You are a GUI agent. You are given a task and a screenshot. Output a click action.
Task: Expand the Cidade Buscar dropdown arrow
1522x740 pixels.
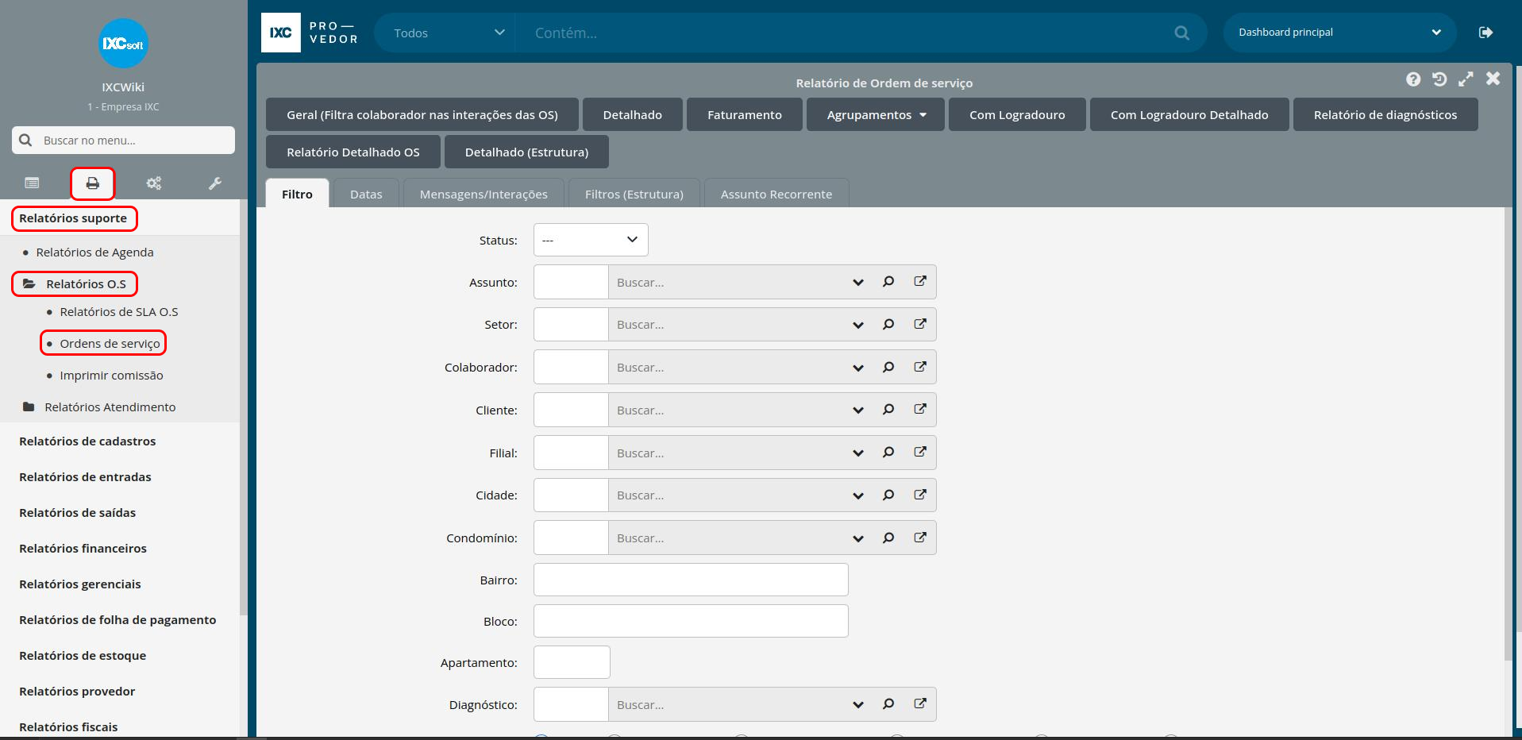click(x=858, y=496)
